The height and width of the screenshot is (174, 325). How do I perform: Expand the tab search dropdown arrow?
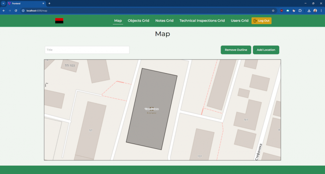click(x=3, y=3)
